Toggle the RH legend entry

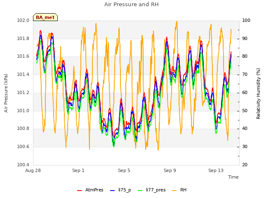pyautogui.click(x=179, y=190)
